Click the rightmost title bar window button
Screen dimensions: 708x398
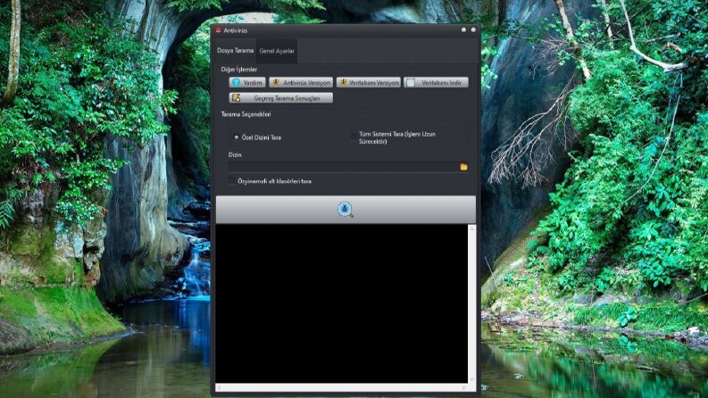473,29
